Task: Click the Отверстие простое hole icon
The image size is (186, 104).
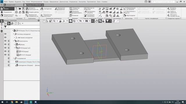Action: [71, 9]
